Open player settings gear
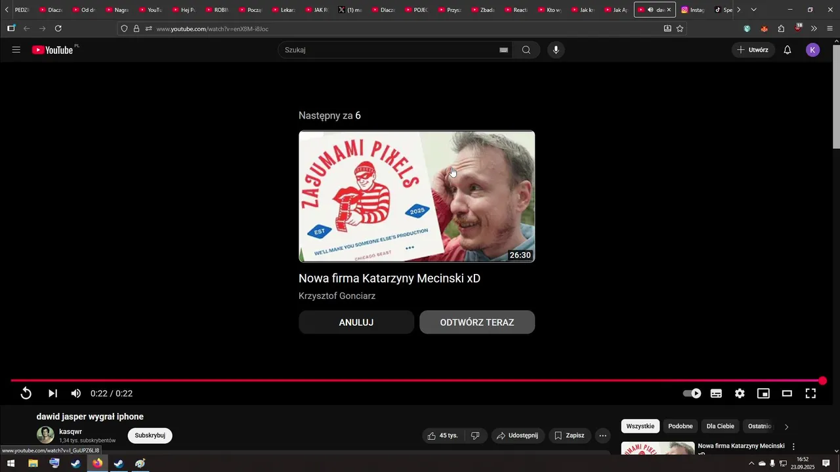 [x=740, y=393]
